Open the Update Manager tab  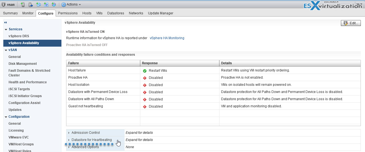(x=161, y=13)
